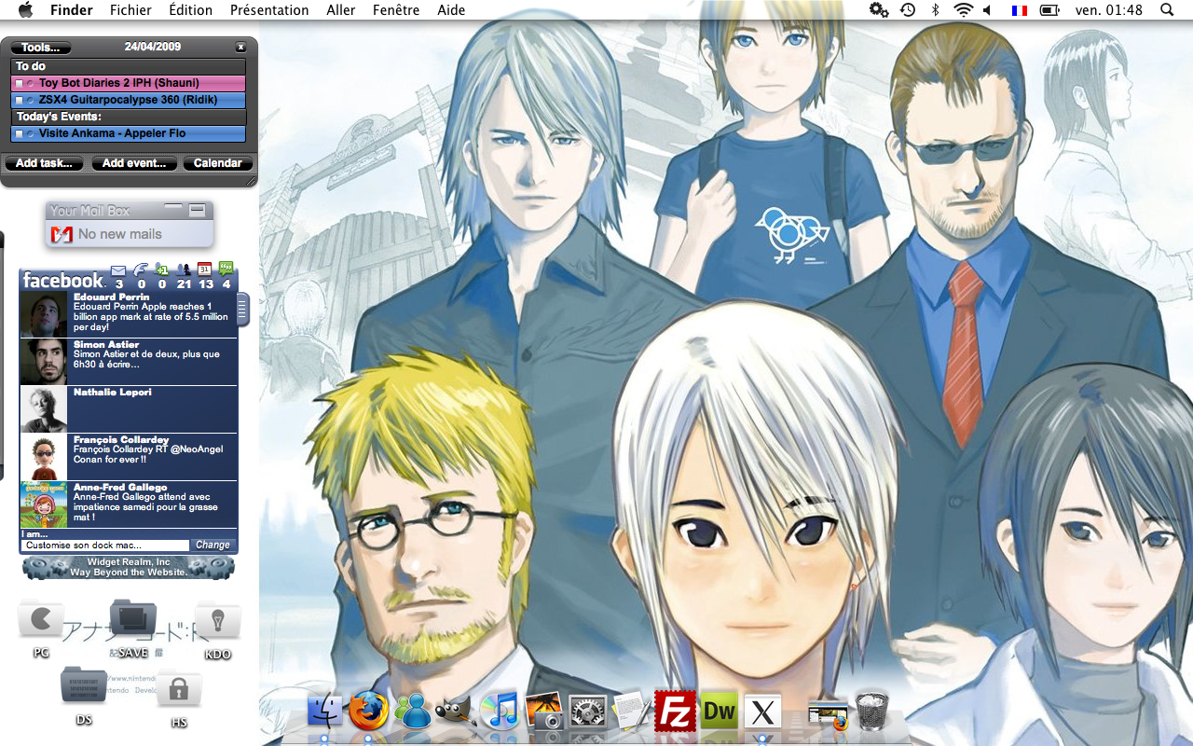Click the Facebook messages envelope icon
Viewport: 1193px width, 746px height.
pyautogui.click(x=118, y=271)
